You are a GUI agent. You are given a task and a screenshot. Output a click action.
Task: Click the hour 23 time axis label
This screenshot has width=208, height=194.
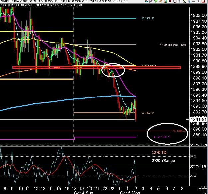click(112, 189)
